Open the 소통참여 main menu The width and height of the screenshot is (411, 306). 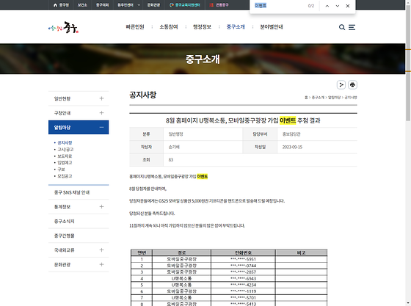pyautogui.click(x=169, y=26)
